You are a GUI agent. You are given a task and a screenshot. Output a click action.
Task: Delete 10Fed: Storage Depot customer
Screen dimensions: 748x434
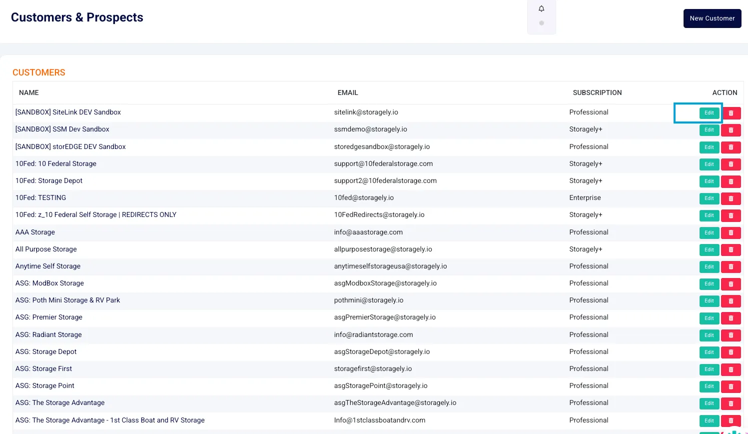(x=731, y=181)
